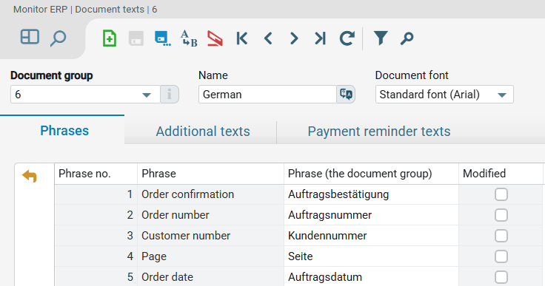
Task: Open the Save as icon with dots
Action: click(162, 38)
